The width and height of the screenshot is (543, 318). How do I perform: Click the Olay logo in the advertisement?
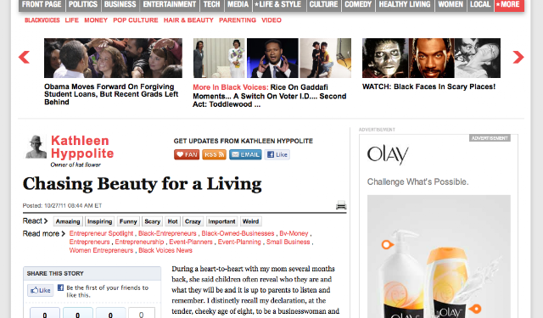point(388,154)
